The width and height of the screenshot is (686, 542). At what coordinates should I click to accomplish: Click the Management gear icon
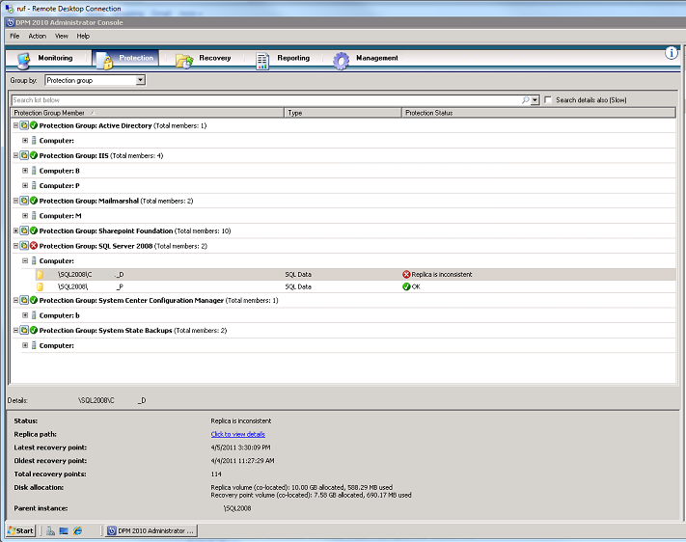342,61
